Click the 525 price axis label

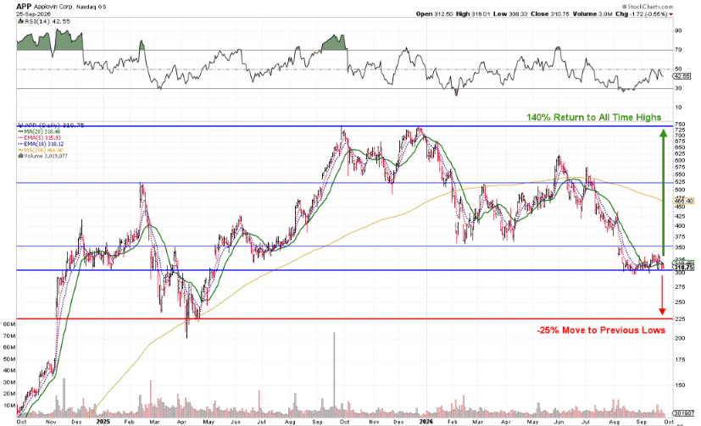pyautogui.click(x=680, y=182)
